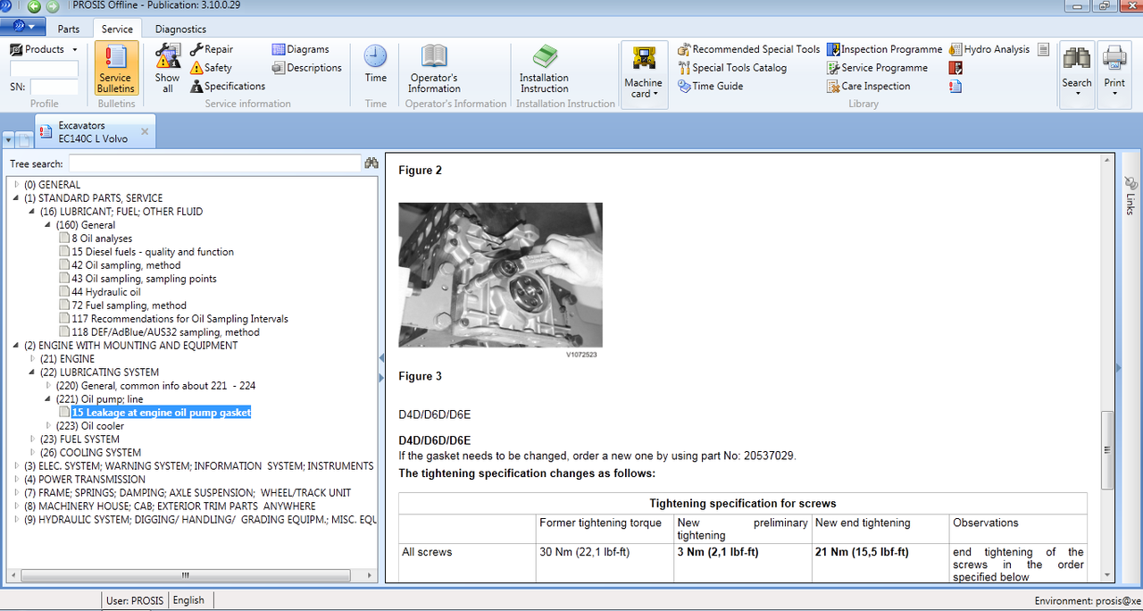This screenshot has height=611, width=1143.
Task: Collapse the (160) General node
Action: [x=49, y=224]
